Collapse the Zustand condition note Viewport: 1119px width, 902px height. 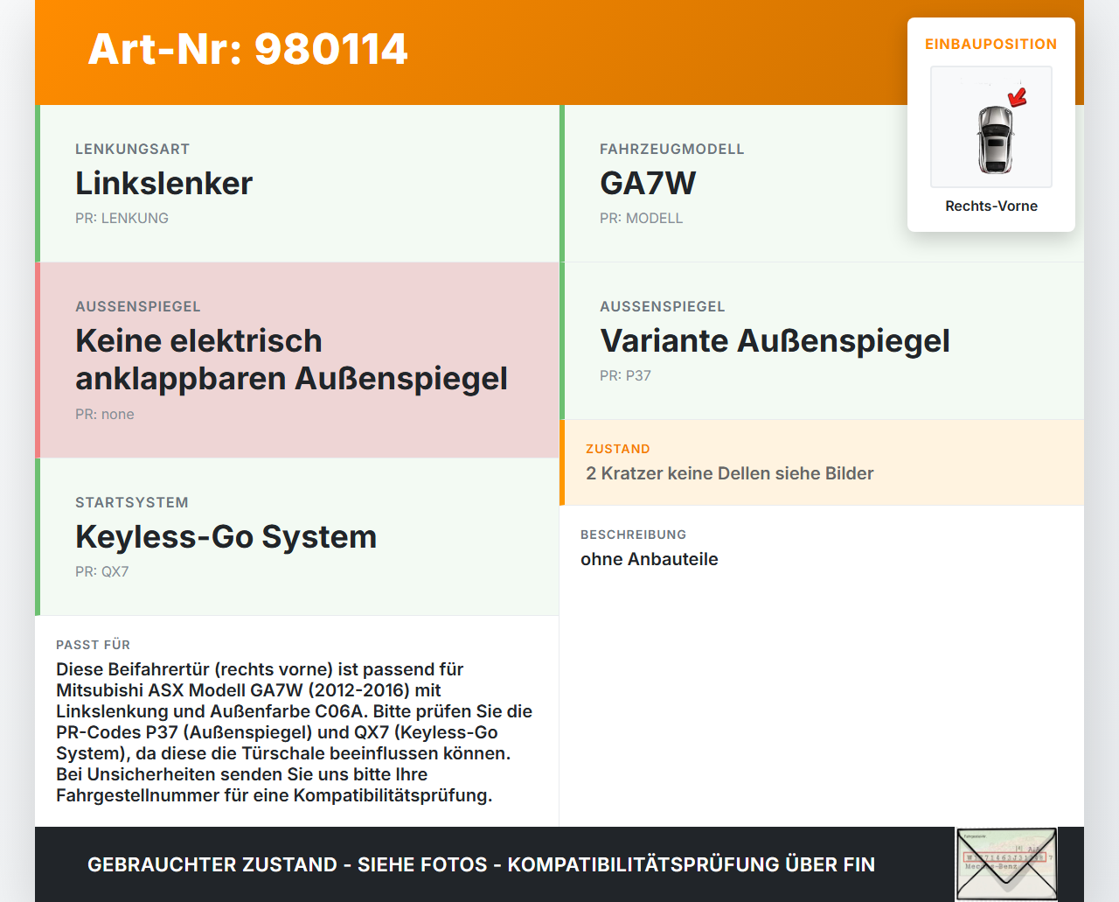coord(729,473)
